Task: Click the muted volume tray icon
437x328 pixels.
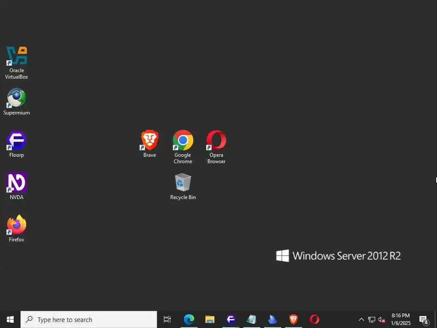Action: [382, 319]
